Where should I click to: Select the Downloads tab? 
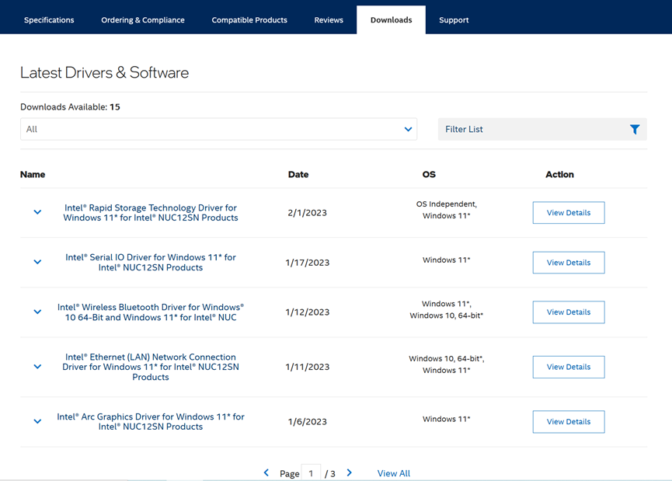point(392,20)
